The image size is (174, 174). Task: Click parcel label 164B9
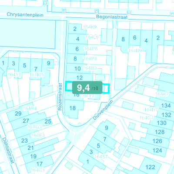tap(135, 51)
